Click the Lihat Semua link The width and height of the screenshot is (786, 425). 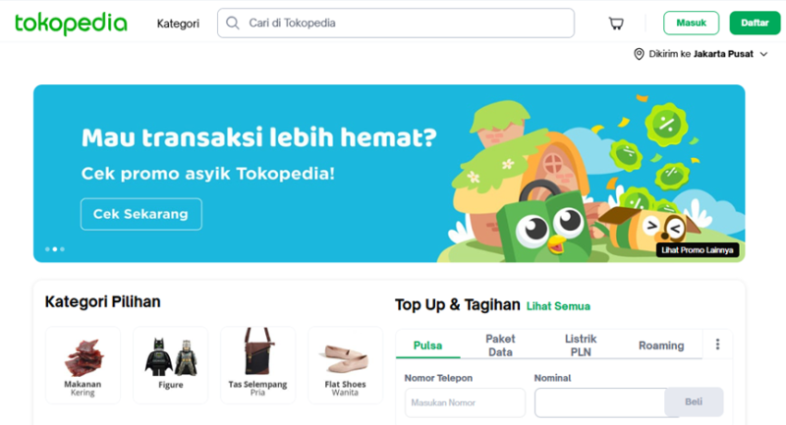558,306
